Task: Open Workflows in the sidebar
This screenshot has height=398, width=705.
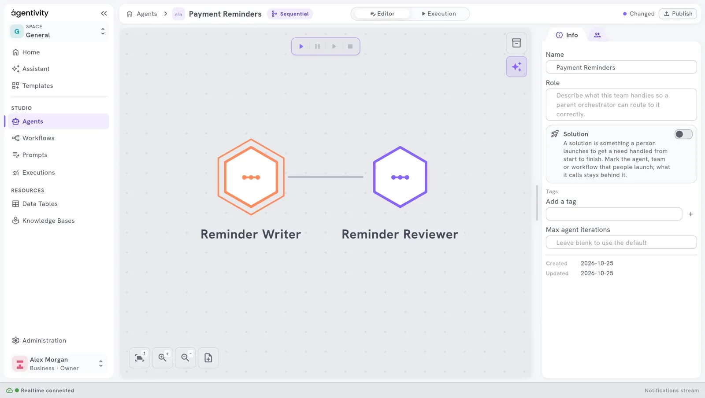Action: coord(59,138)
